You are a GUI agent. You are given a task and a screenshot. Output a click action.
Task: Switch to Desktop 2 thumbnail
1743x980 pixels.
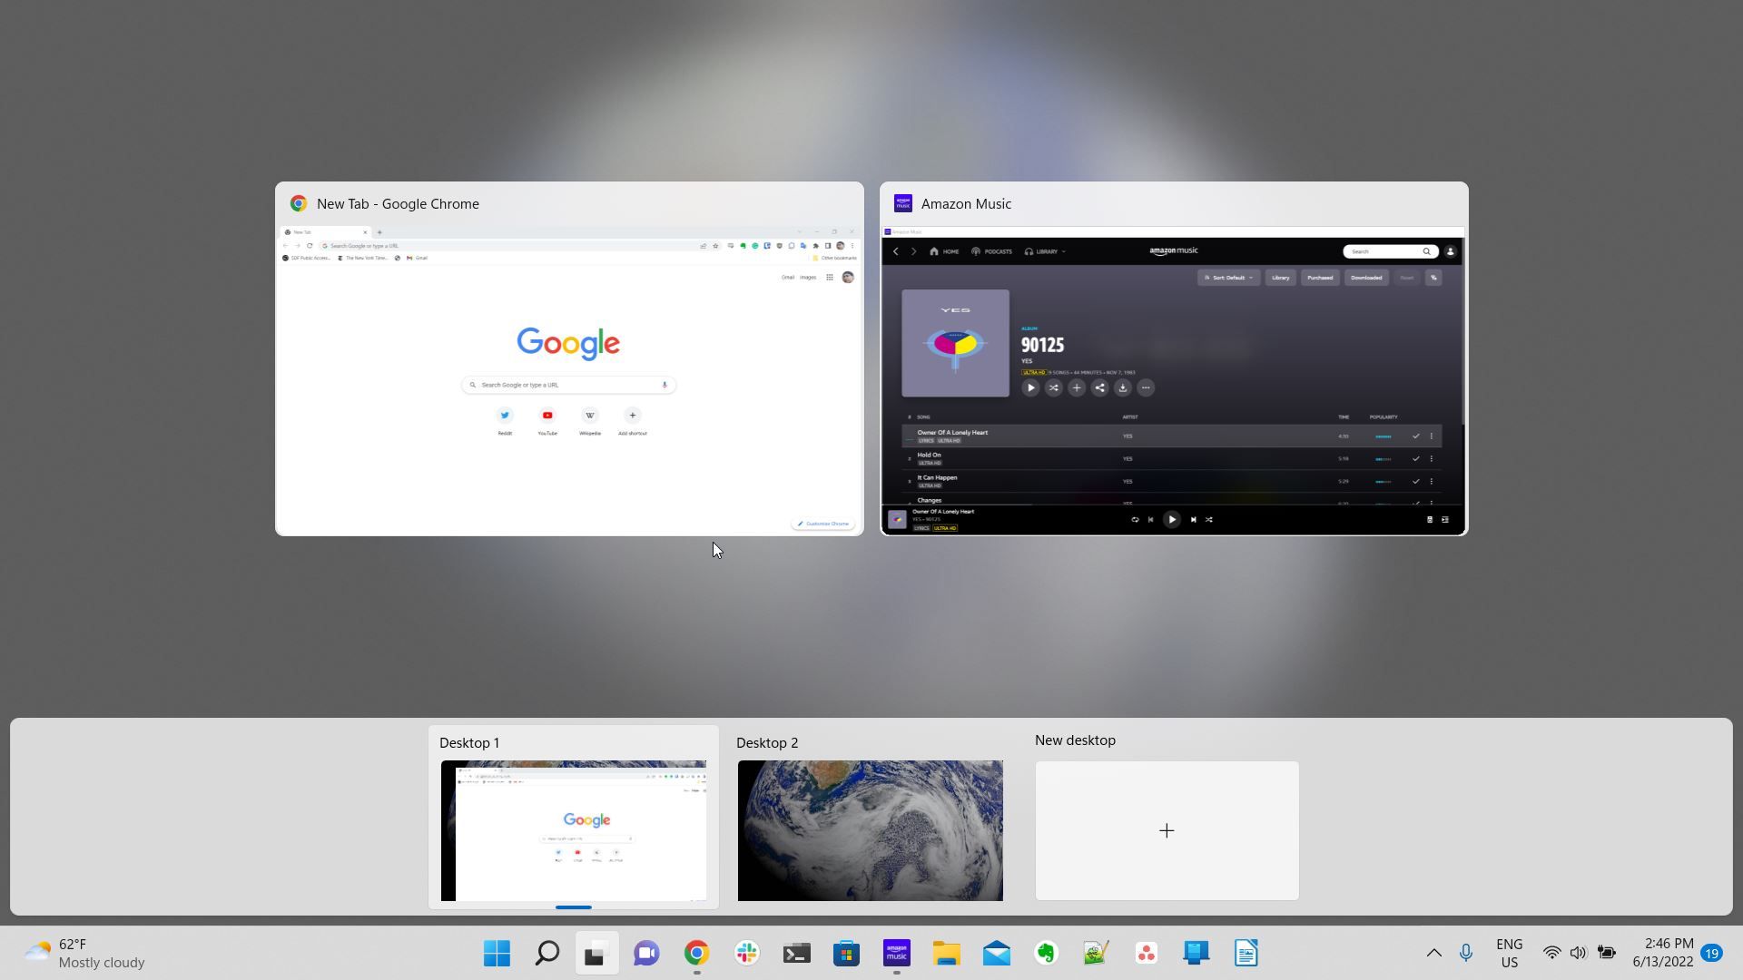coord(871,830)
